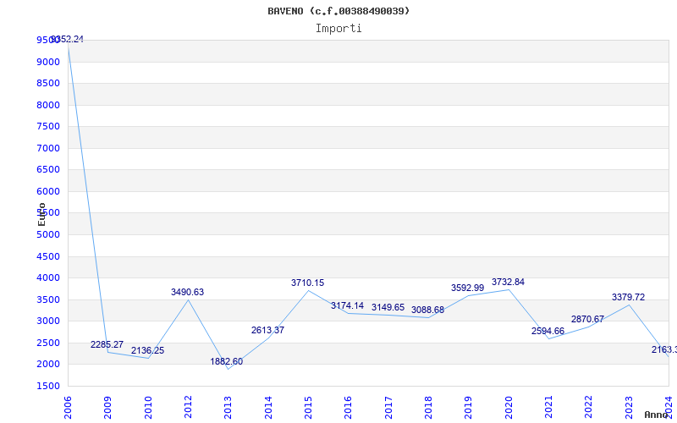677x423 pixels.
Task: Click the data label 3088.68
Action: pos(428,310)
